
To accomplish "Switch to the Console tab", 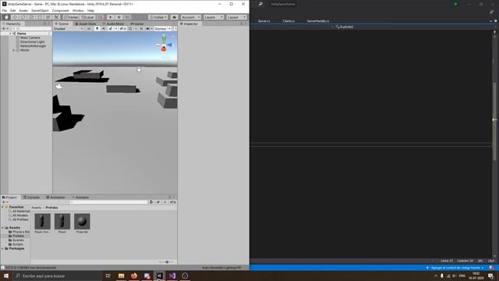I will 31,197.
